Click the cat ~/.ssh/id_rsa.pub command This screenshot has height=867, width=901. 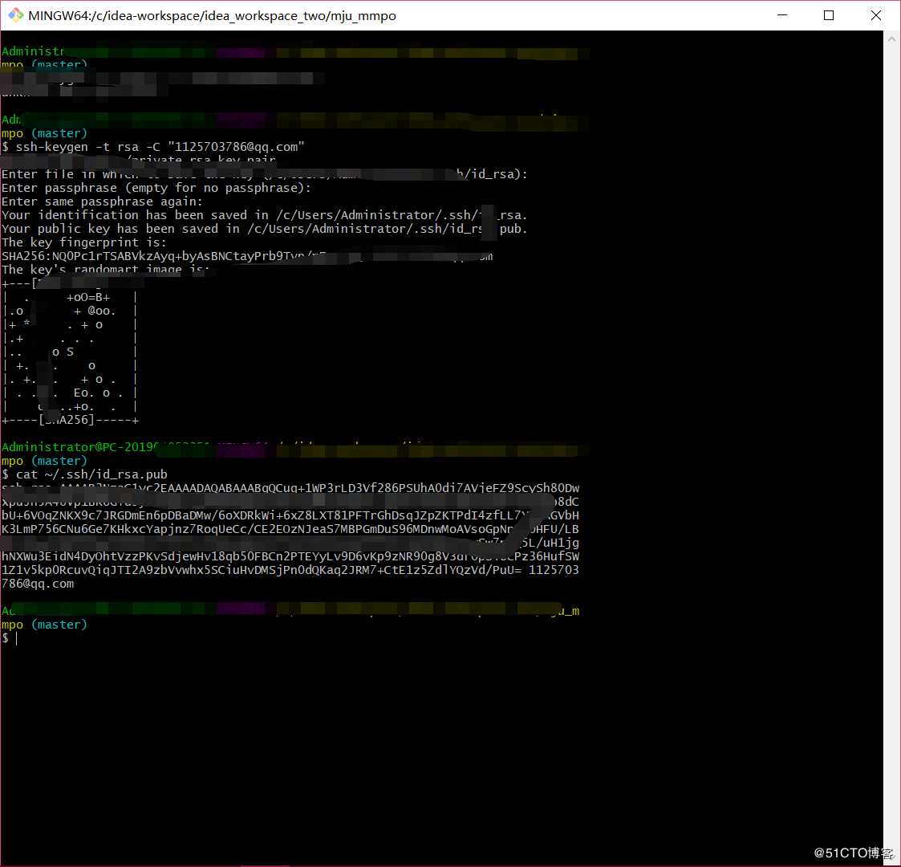(84, 475)
